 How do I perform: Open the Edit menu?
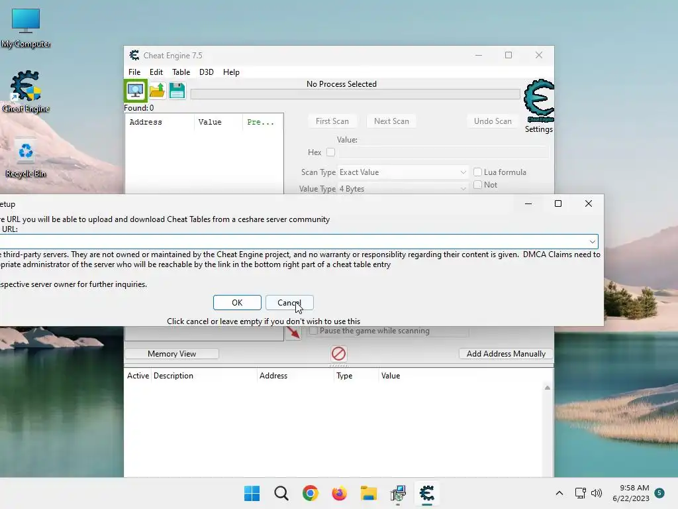tap(156, 72)
